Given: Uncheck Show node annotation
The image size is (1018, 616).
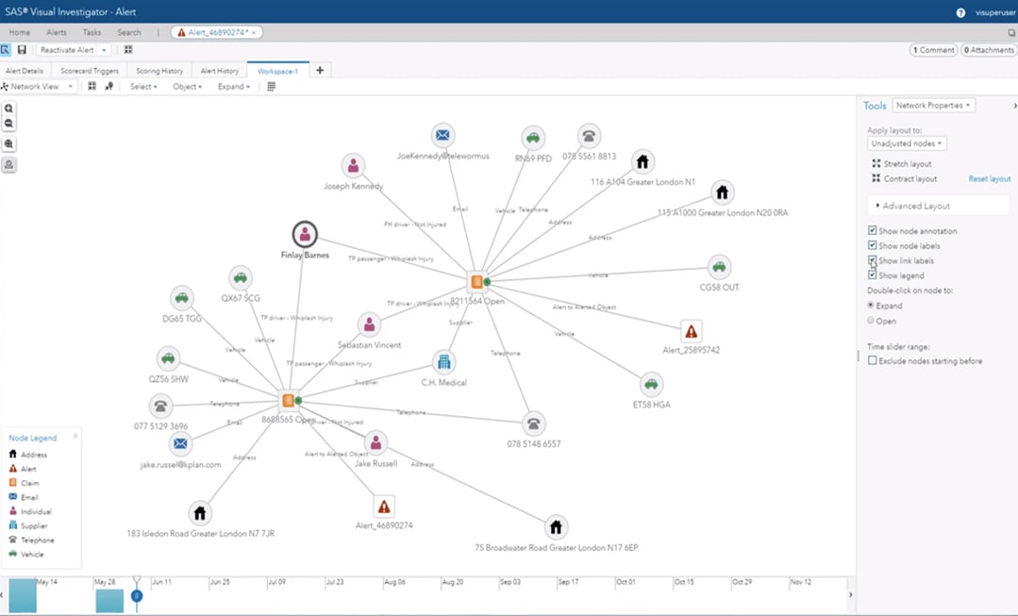Looking at the screenshot, I should click(872, 230).
